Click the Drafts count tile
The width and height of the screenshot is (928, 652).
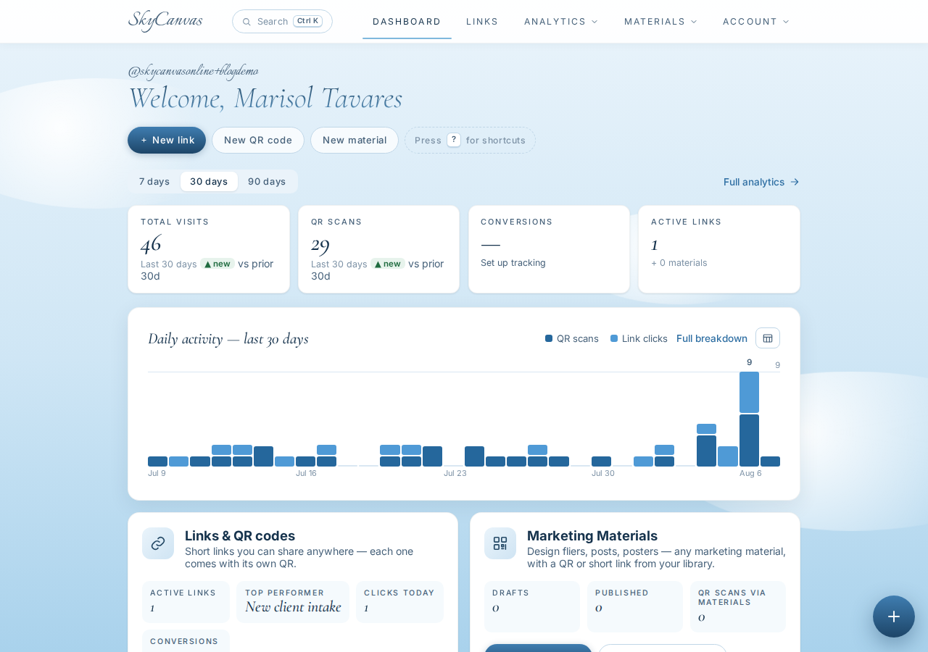pyautogui.click(x=532, y=606)
